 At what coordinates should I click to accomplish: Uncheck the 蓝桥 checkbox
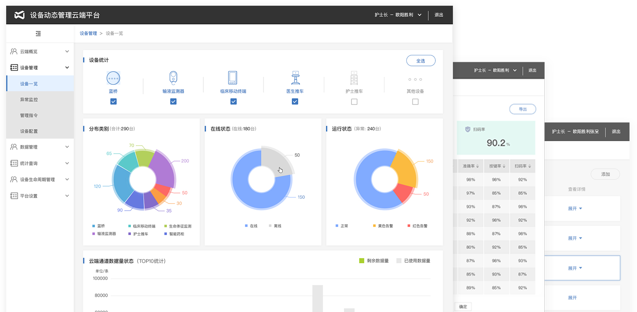click(113, 101)
